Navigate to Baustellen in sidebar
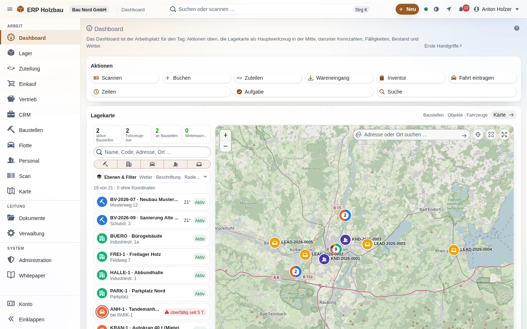 click(40, 130)
